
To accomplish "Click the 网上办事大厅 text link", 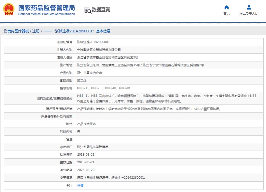I will 249,13.
